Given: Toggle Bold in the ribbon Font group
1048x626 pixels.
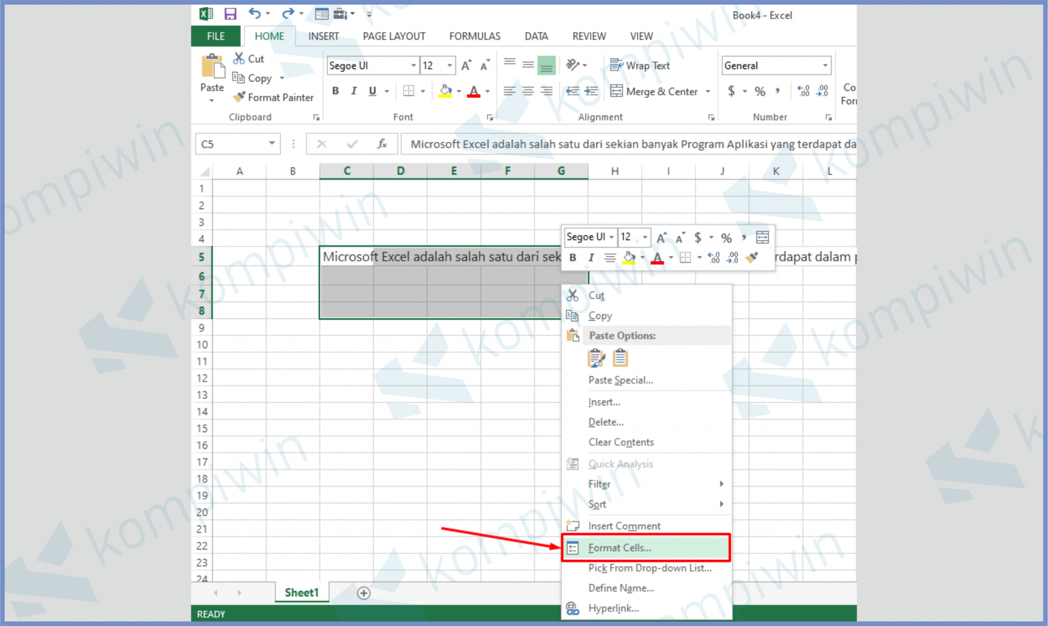Looking at the screenshot, I should tap(335, 91).
